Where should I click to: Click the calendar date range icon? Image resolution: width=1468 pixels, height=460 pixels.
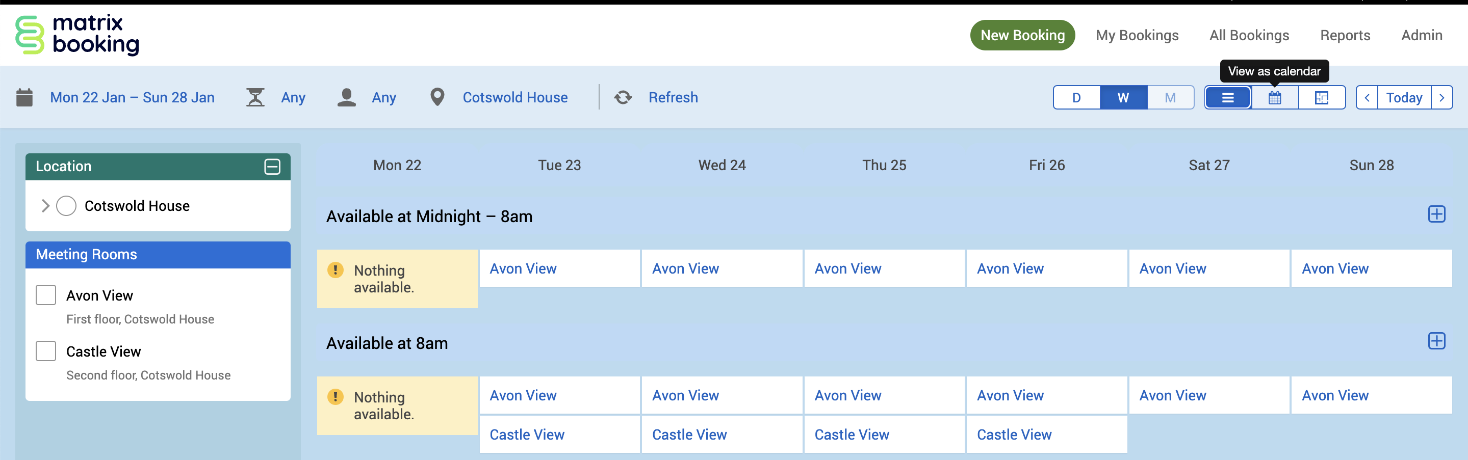click(x=24, y=97)
